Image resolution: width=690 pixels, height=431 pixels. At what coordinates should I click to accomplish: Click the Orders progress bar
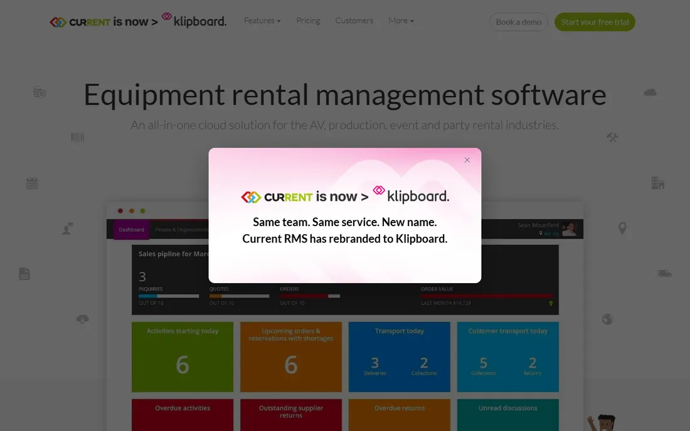coord(310,296)
